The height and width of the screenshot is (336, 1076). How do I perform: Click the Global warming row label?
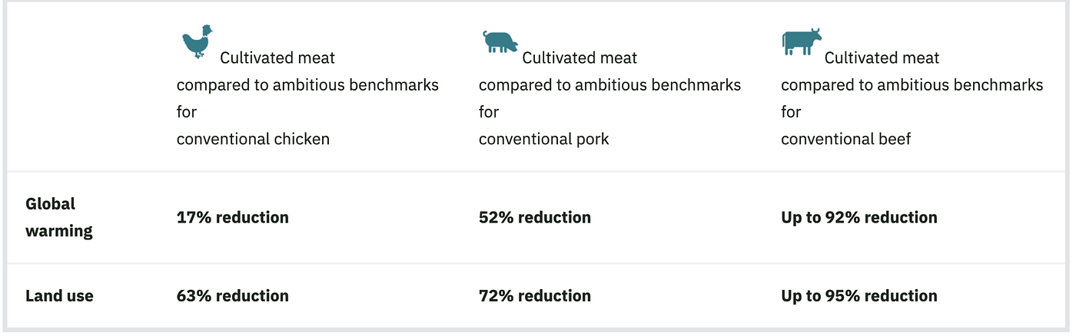tap(59, 217)
